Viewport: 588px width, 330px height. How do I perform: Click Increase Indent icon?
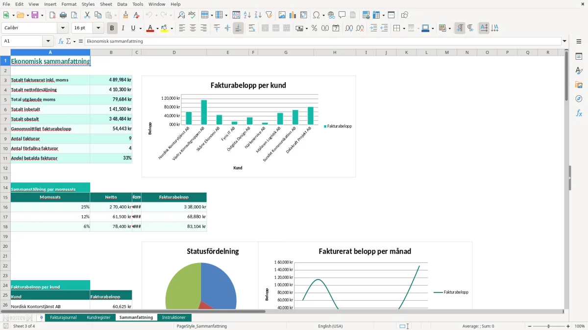374,28
